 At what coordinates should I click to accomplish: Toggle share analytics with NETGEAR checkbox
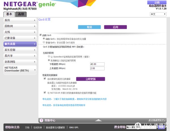click(45, 92)
